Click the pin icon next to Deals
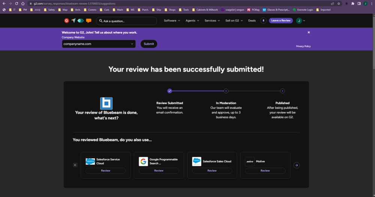The height and width of the screenshot is (197, 375). pos(263,21)
